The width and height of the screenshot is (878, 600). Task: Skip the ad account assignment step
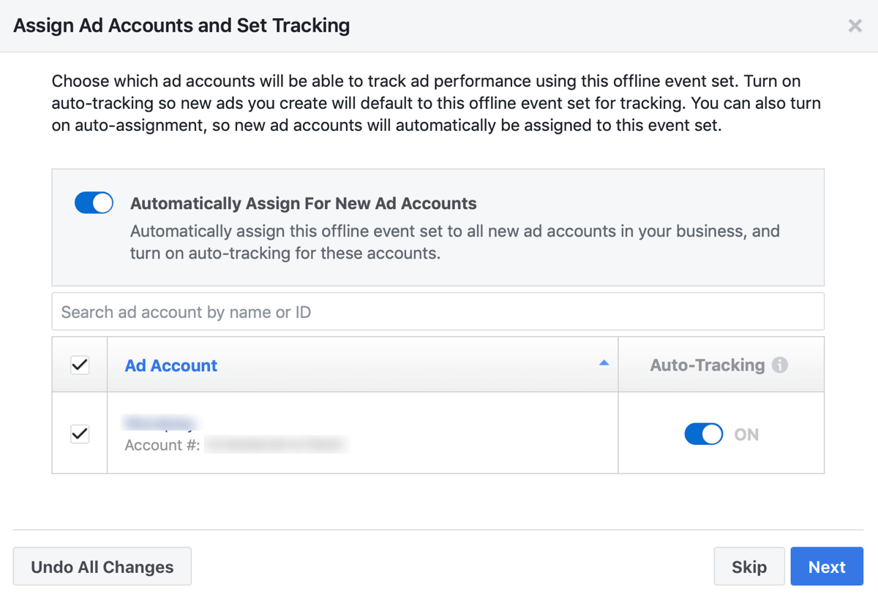(748, 567)
